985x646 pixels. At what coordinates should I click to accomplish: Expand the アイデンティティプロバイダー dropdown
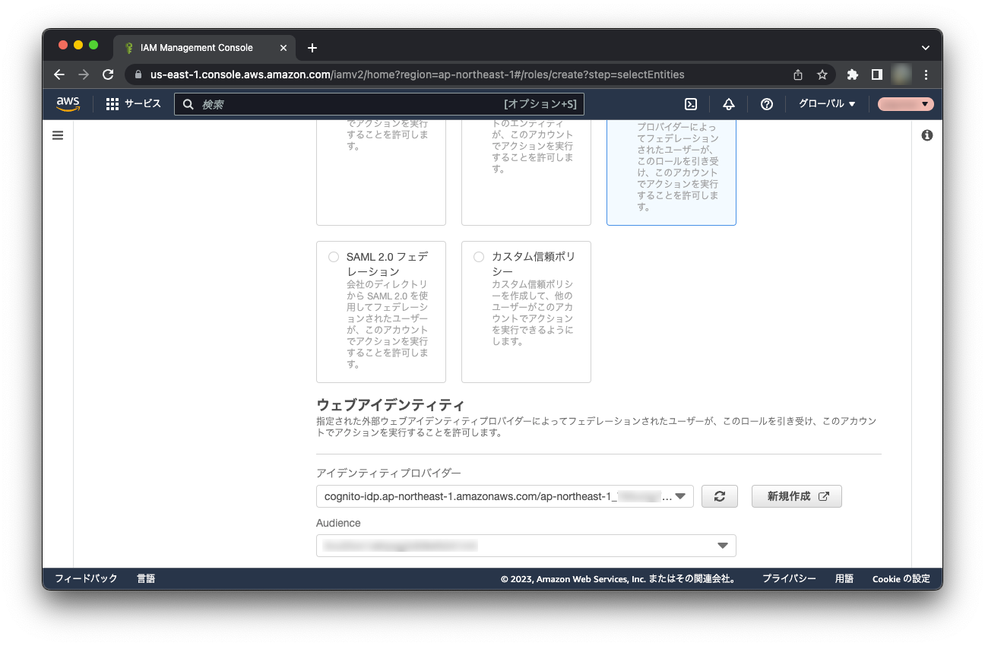(505, 496)
